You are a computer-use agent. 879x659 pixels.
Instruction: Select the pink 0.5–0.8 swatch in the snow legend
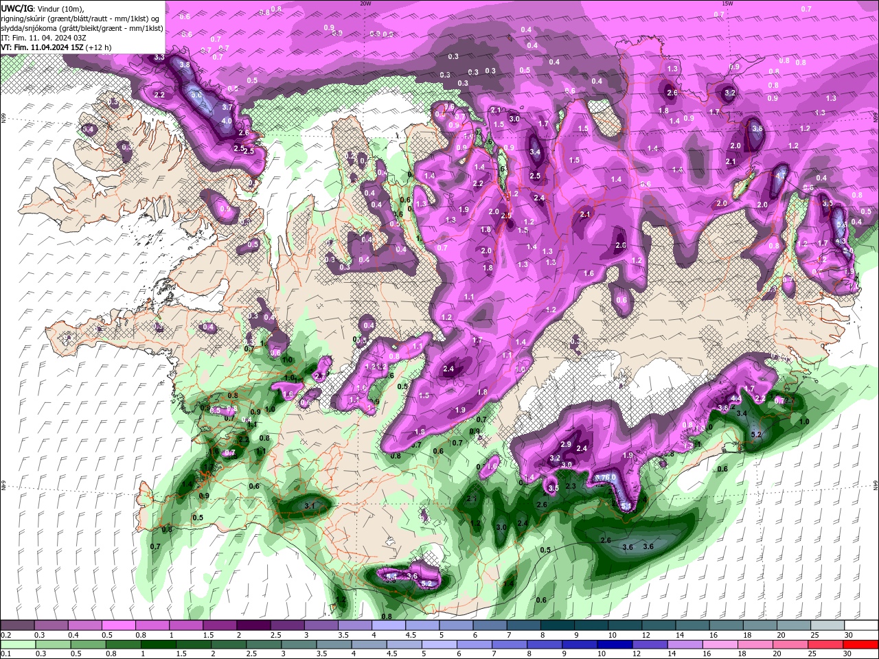coord(118,625)
